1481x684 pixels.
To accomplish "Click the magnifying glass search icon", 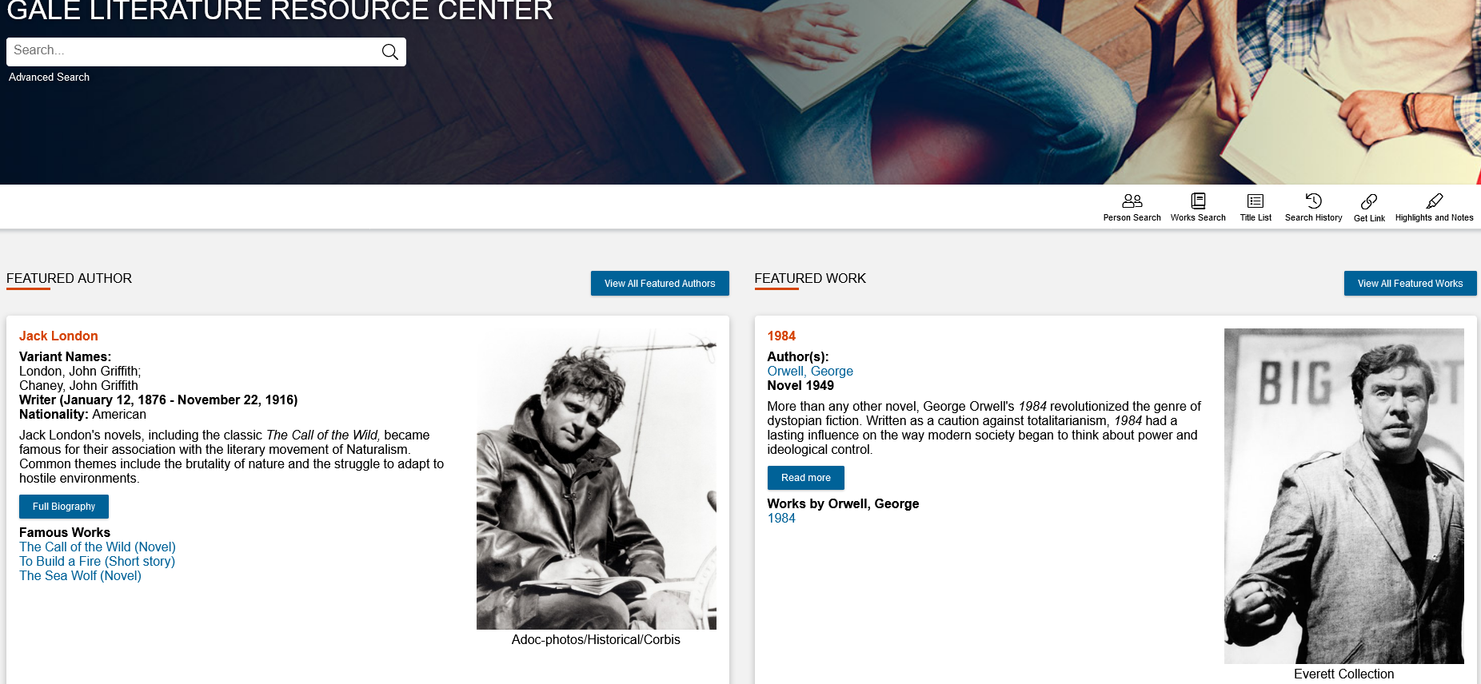I will coord(389,52).
